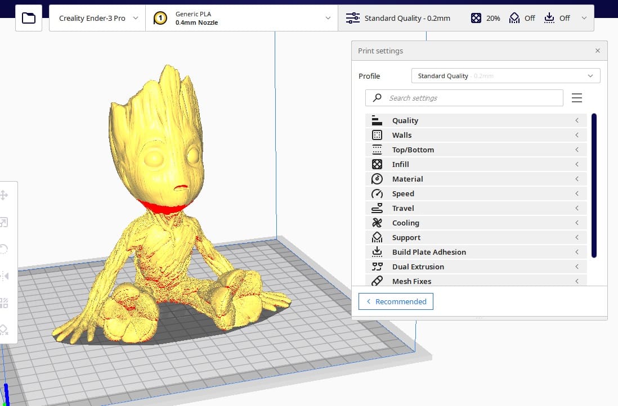Click the Cooling category label

point(406,223)
